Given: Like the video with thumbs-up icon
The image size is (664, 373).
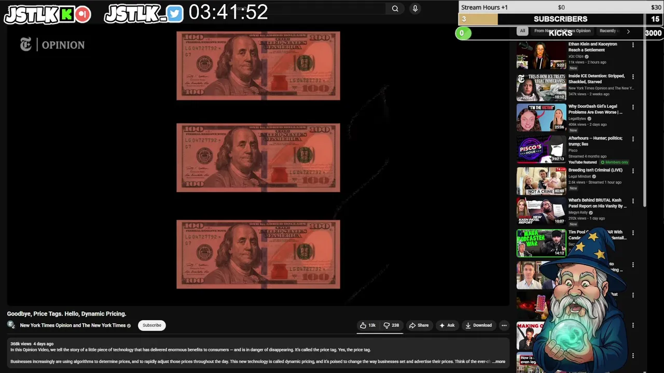Looking at the screenshot, I should point(368,325).
